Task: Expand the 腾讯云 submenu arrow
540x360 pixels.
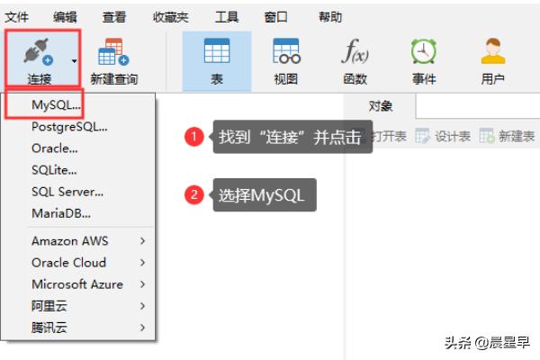Action: [142, 328]
